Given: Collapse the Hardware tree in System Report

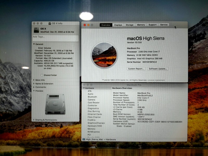Looking at the screenshot, I should pos(84,88).
